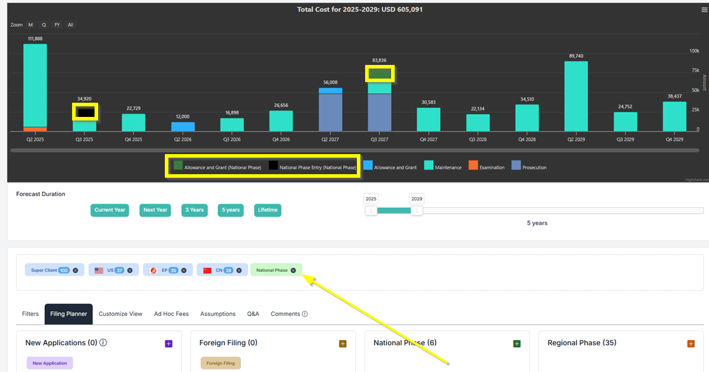Screen dimensions: 709x372
Task: Remove the National Phase filter chip
Action: [293, 270]
